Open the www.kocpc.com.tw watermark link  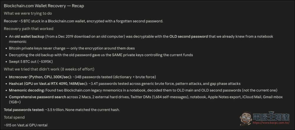271,123
